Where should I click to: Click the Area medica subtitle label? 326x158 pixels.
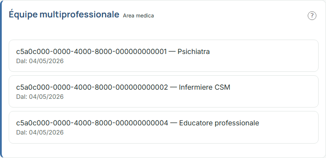pyautogui.click(x=138, y=16)
